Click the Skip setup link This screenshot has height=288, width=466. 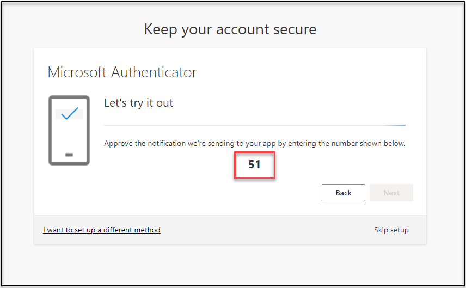[391, 230]
